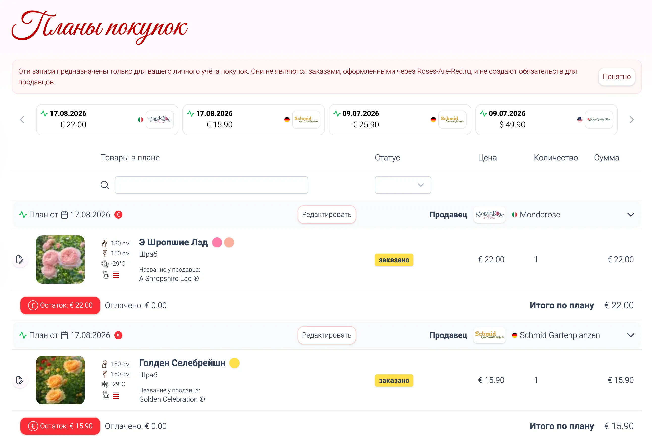652x441 pixels.
Task: Click the search magnifier icon in the filter row
Action: click(105, 185)
